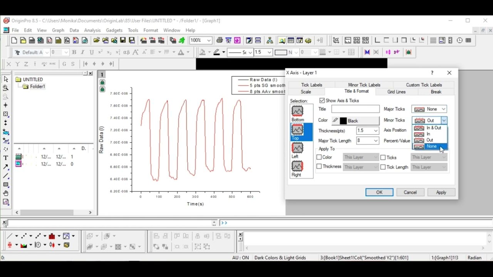This screenshot has width=493, height=277.
Task: Select the Zoom In magnifier tool
Action: click(6, 88)
